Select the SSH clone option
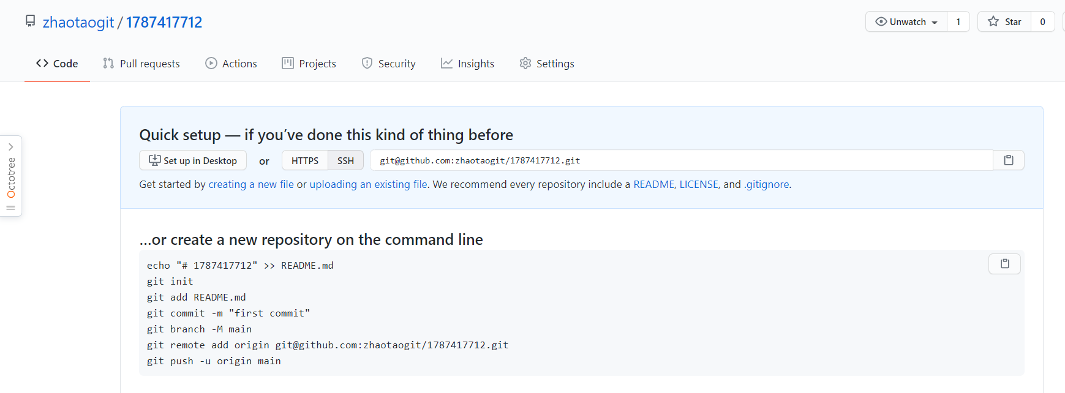The width and height of the screenshot is (1065, 393). pyautogui.click(x=345, y=160)
